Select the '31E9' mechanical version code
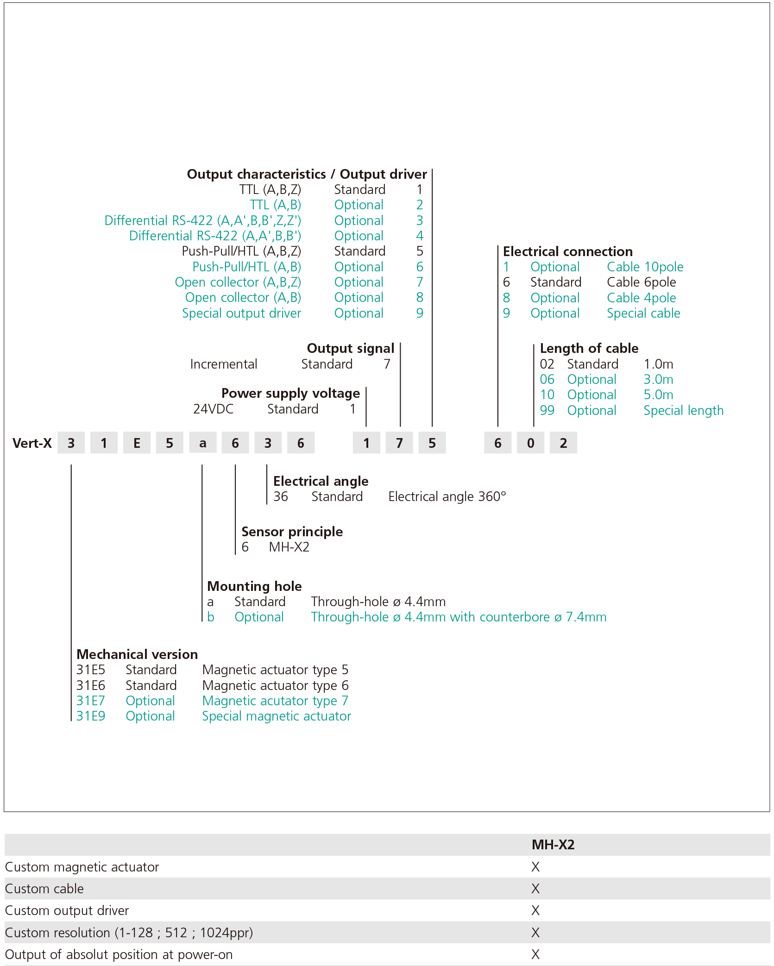The width and height of the screenshot is (774, 966). point(91,716)
